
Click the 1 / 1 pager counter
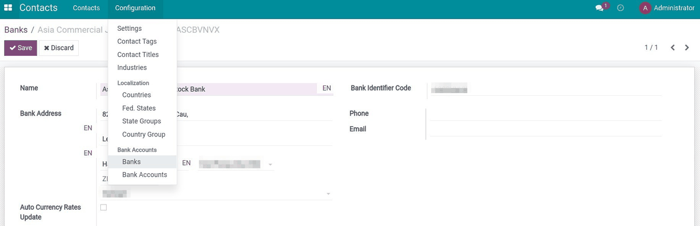pos(651,48)
